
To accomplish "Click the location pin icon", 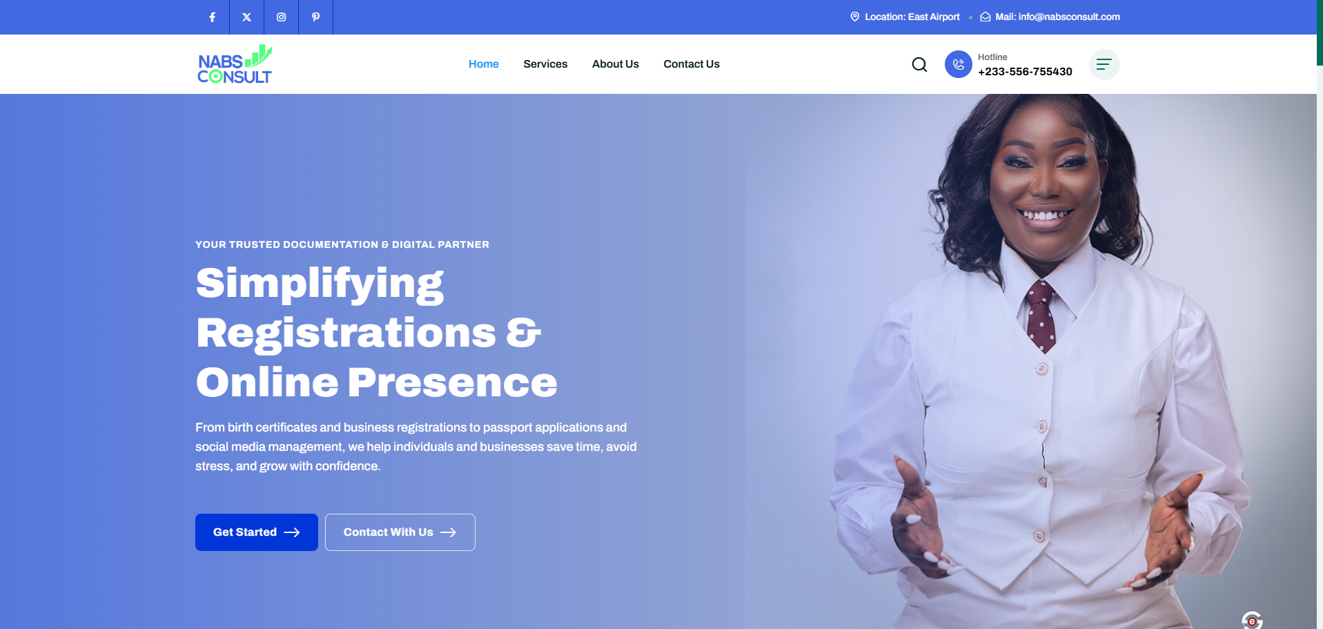I will 854,17.
